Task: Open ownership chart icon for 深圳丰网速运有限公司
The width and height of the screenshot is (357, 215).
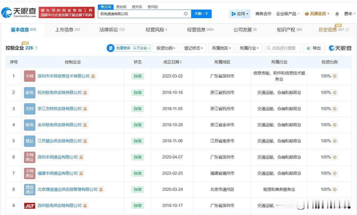Action: point(81,157)
